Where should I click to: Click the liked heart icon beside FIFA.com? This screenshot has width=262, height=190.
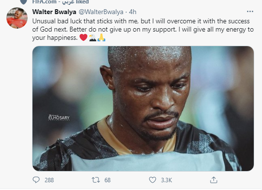[24, 1]
